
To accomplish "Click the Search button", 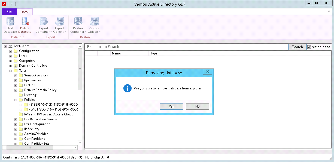I will coord(297,47).
